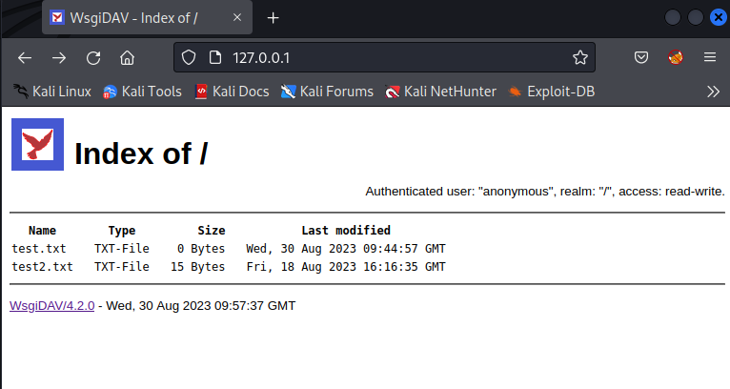
Task: Go back to the previous page
Action: point(25,58)
